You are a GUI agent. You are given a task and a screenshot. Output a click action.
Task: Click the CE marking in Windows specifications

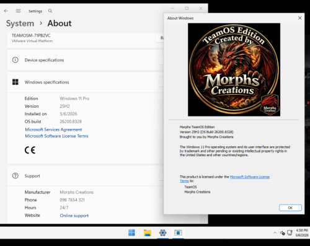tap(30, 150)
